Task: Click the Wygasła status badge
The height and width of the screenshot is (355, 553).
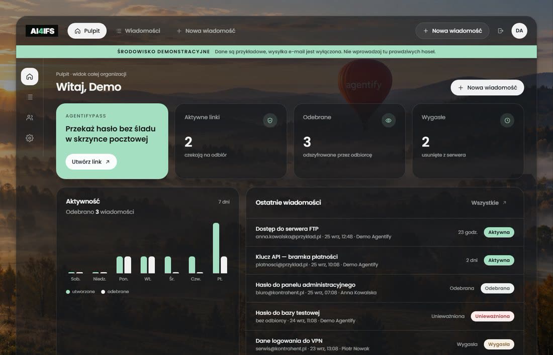Action: [x=499, y=344]
